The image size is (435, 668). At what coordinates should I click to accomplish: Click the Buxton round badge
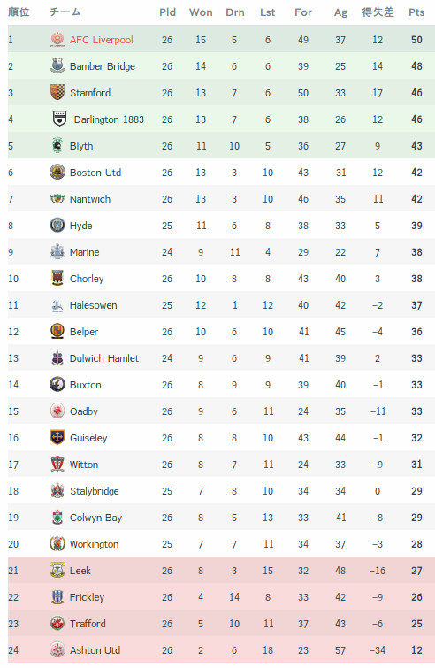(57, 384)
